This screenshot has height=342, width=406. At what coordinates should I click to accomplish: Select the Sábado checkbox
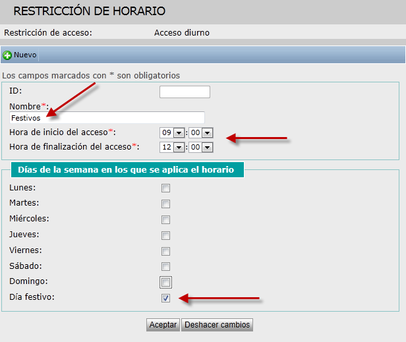pos(165,266)
